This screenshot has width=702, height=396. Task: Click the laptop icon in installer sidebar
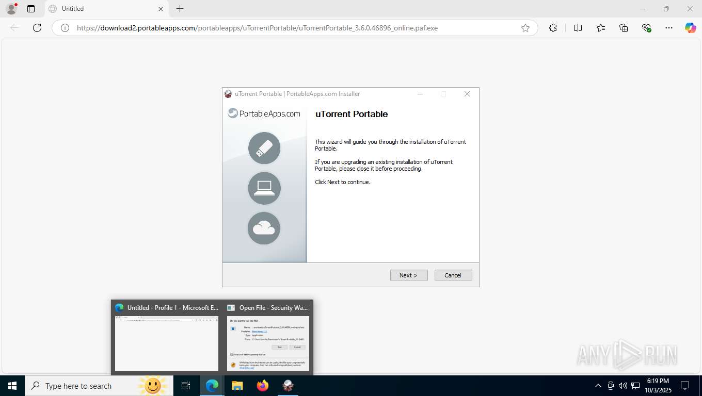click(264, 188)
